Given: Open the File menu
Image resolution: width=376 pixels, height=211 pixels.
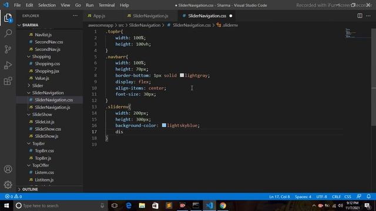Looking at the screenshot, I should (x=17, y=5).
